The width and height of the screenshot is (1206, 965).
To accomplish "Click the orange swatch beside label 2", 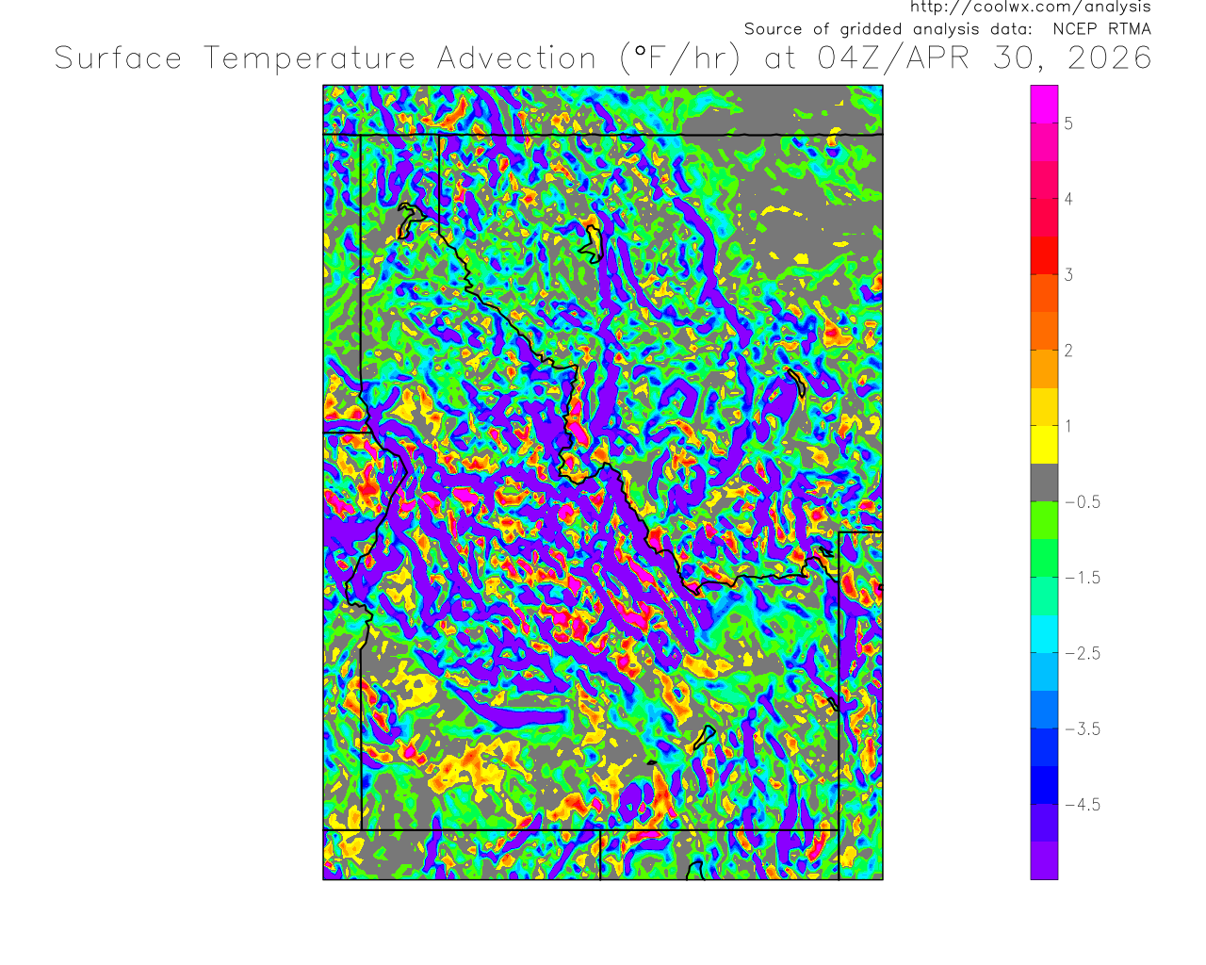I will click(1044, 368).
